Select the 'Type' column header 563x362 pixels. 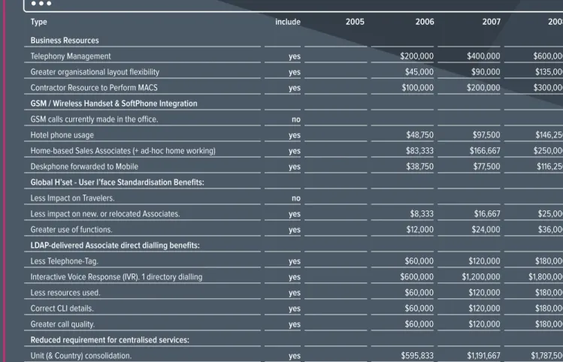39,22
